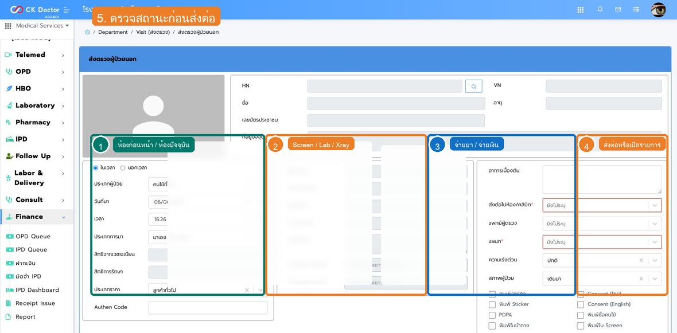This screenshot has height=333, width=677.
Task: Click the HBO leaf icon in sidebar
Action: coord(9,88)
